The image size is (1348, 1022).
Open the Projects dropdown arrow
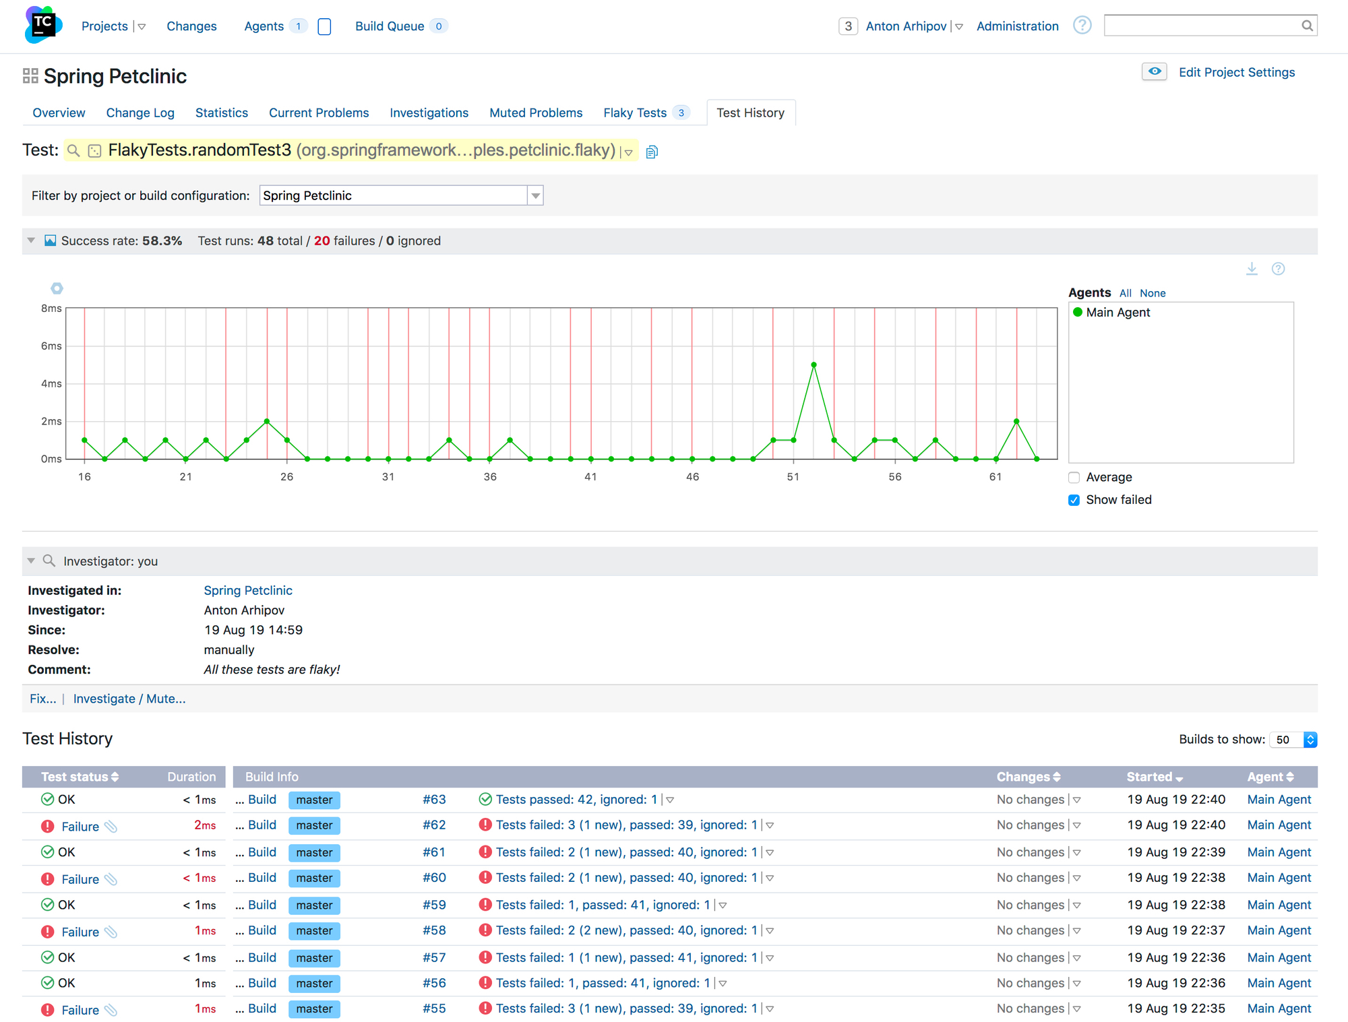[142, 27]
